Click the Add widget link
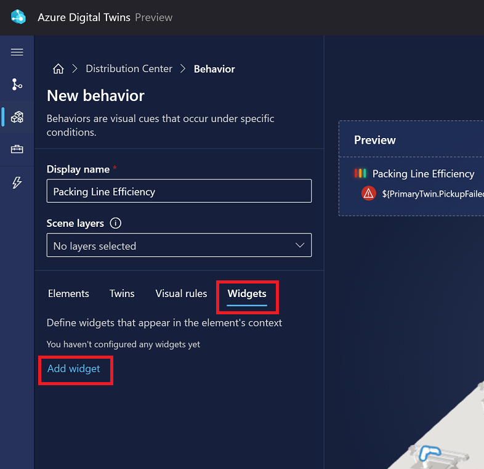Screen dimensions: 484x469 coord(73,369)
